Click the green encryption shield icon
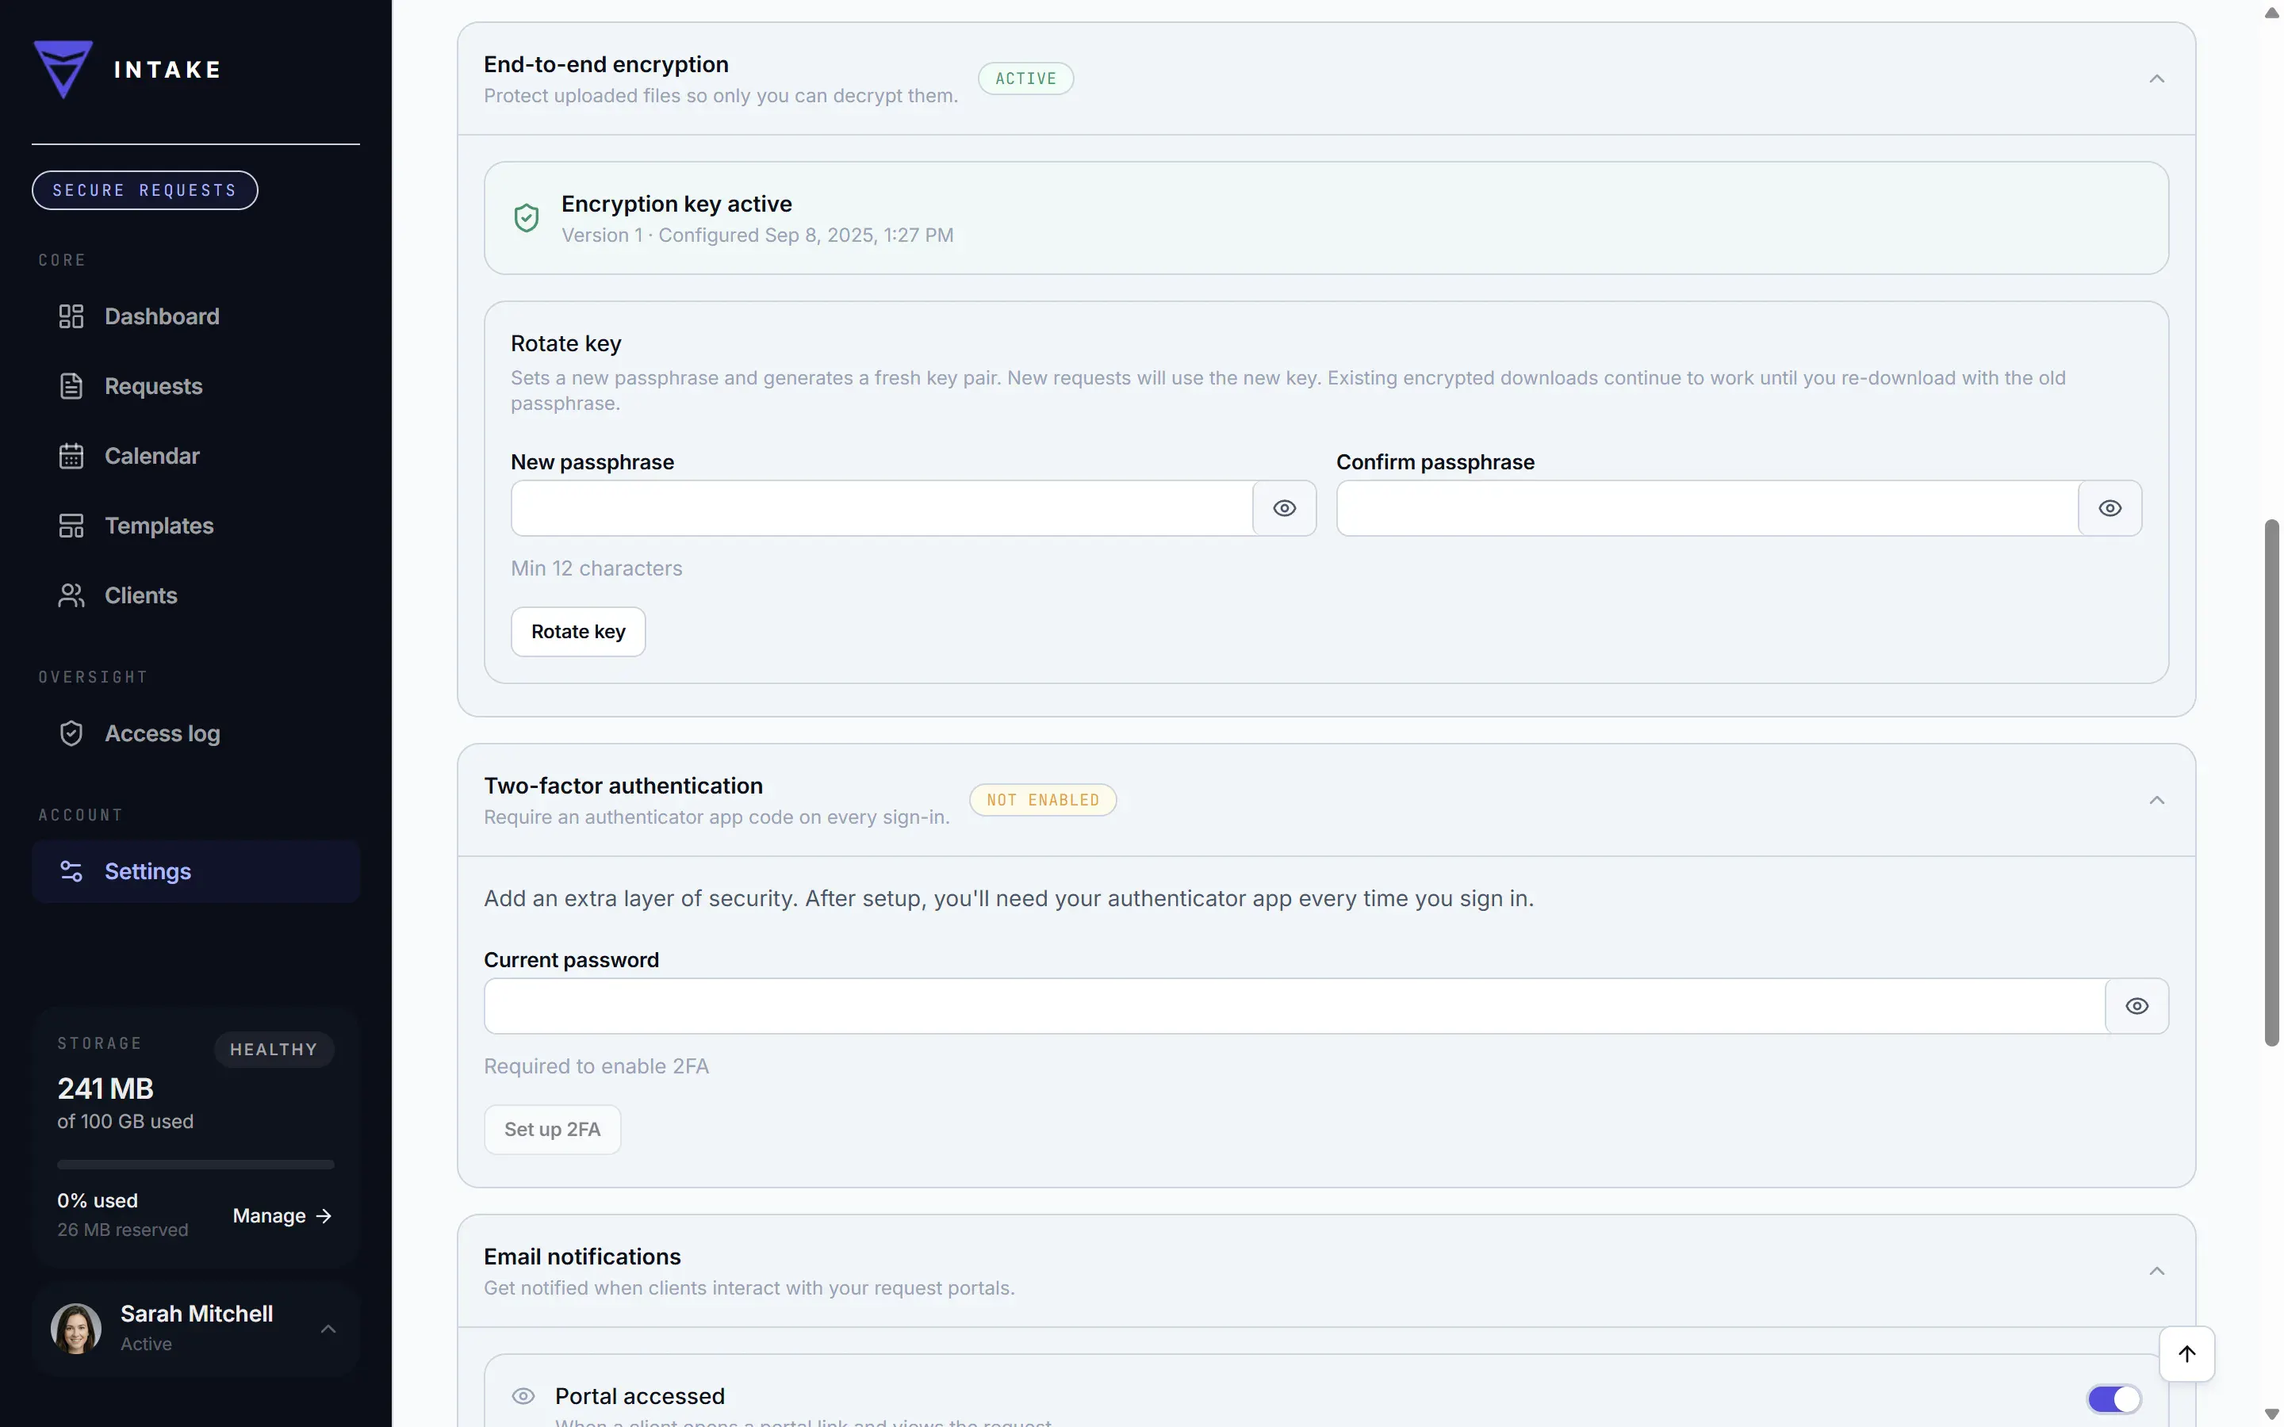The width and height of the screenshot is (2284, 1427). 526,218
